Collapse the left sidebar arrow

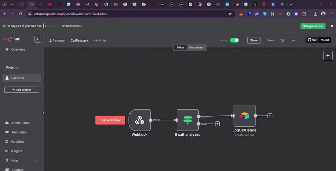[43, 113]
